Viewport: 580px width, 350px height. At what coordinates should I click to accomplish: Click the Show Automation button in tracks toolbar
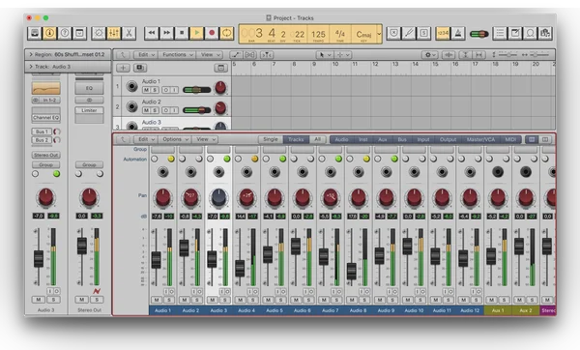click(x=236, y=55)
